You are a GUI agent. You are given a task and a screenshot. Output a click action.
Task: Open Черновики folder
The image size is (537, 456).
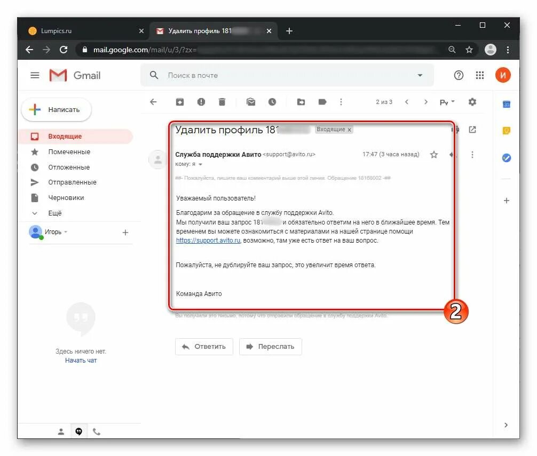[x=66, y=198]
